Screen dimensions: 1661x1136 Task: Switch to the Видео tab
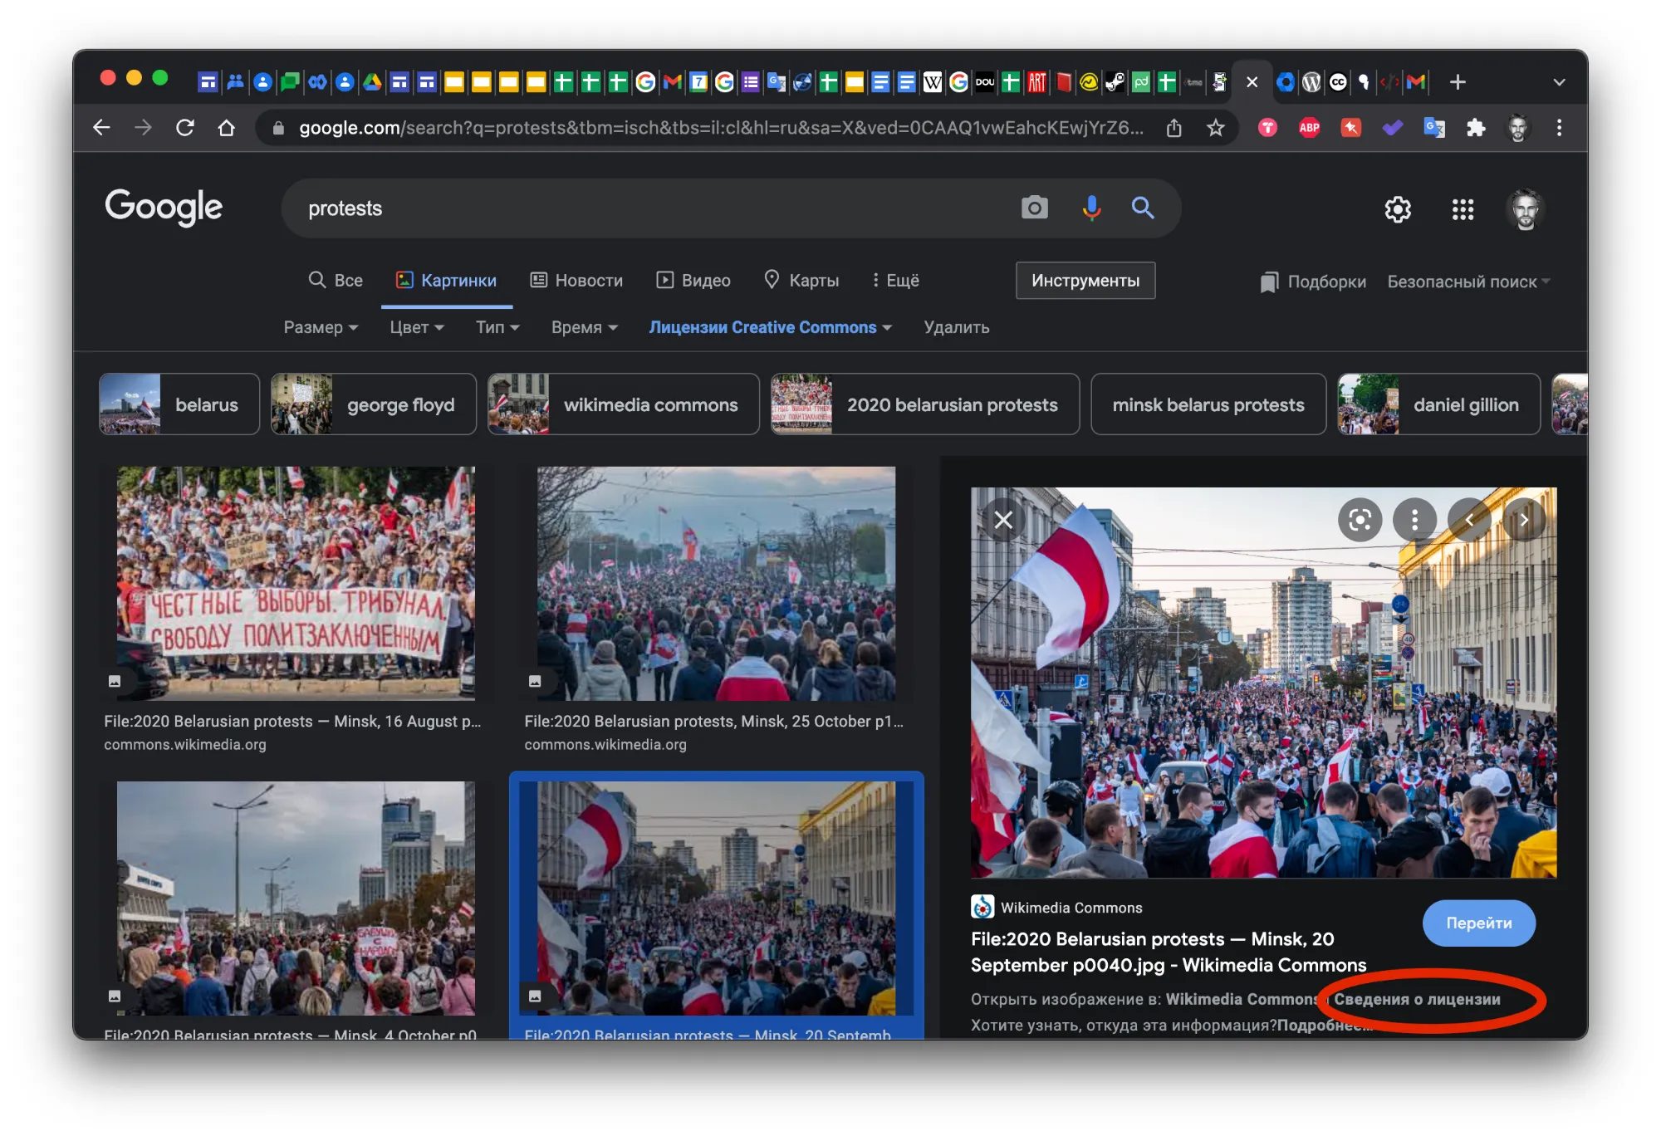693,281
